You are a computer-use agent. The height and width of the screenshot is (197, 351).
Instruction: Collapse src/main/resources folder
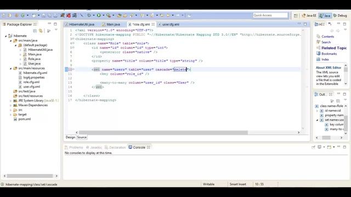point(11,68)
